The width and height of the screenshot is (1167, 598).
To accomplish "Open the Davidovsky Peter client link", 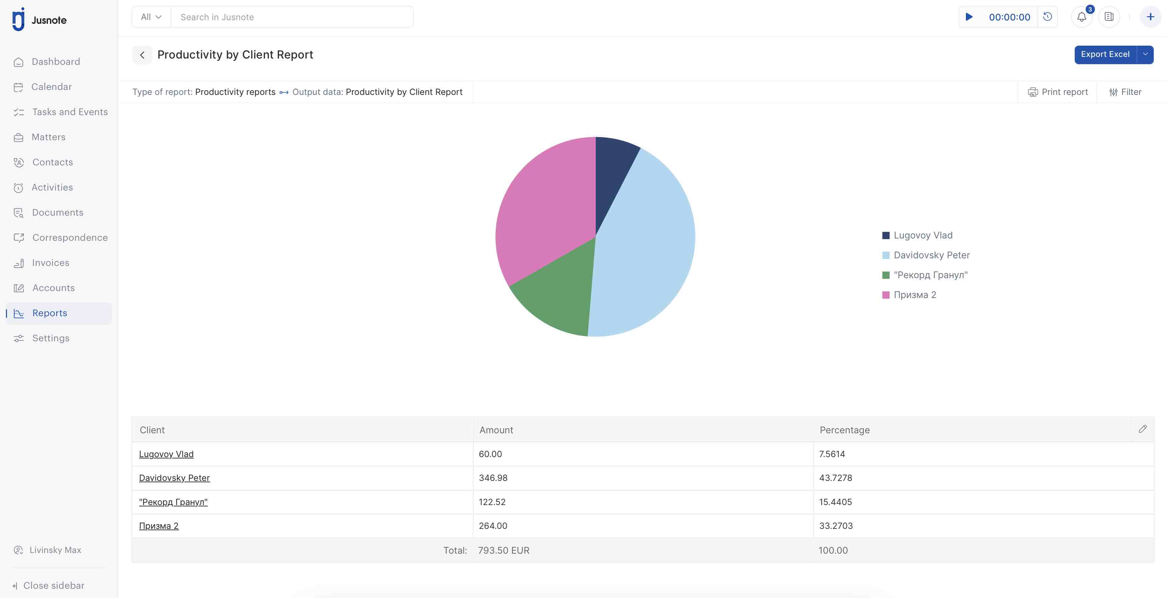I will coord(174,478).
